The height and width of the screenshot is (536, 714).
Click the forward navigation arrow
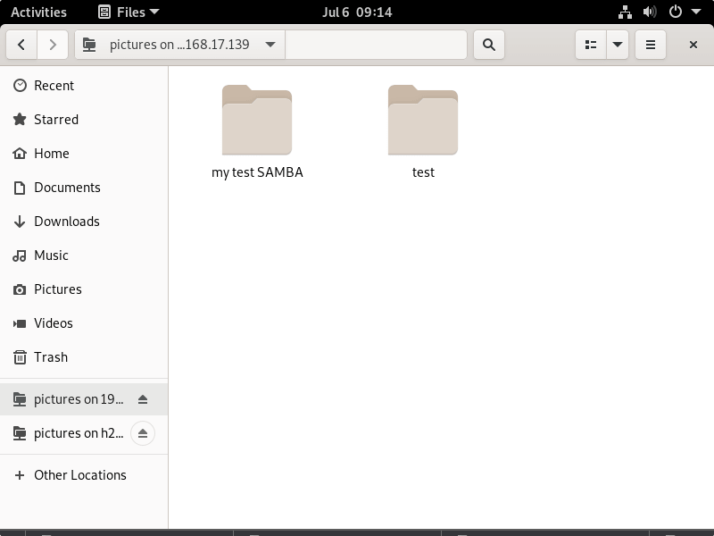pyautogui.click(x=53, y=45)
